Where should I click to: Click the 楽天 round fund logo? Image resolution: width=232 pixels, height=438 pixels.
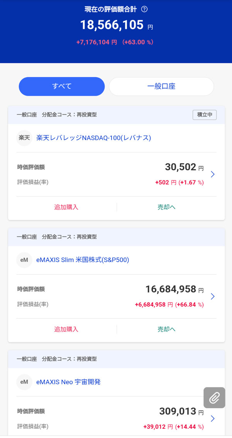(x=24, y=138)
